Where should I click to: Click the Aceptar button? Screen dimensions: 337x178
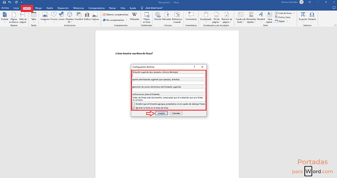pyautogui.click(x=161, y=114)
